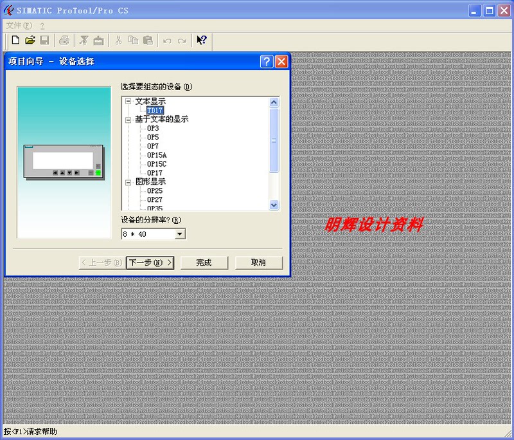
Task: Select the 基于文本的显示 category label
Action: click(x=162, y=119)
